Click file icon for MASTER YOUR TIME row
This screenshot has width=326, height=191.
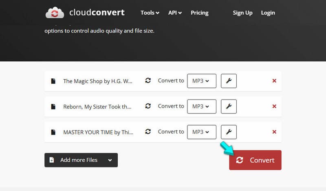[53, 132]
